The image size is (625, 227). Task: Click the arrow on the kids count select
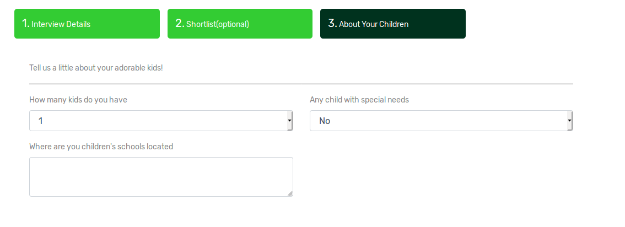(x=290, y=121)
